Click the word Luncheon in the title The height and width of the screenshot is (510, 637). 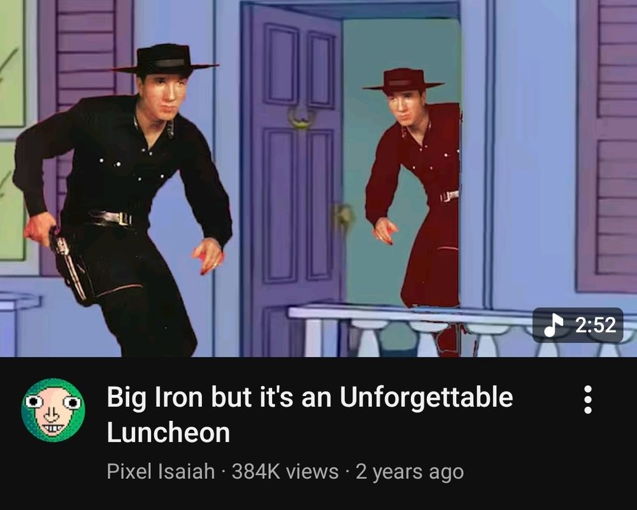pyautogui.click(x=169, y=432)
